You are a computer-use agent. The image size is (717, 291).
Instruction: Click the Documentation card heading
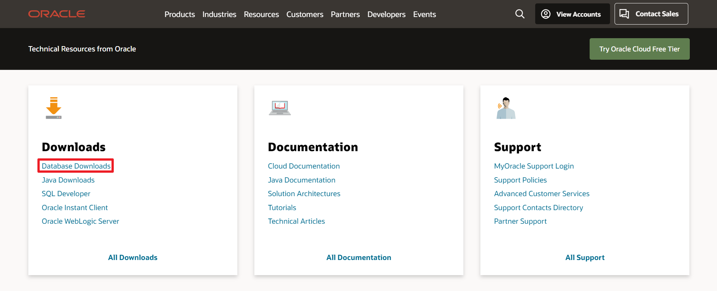coord(313,147)
